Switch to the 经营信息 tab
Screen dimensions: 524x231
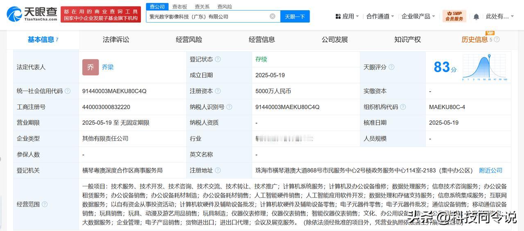(x=262, y=40)
